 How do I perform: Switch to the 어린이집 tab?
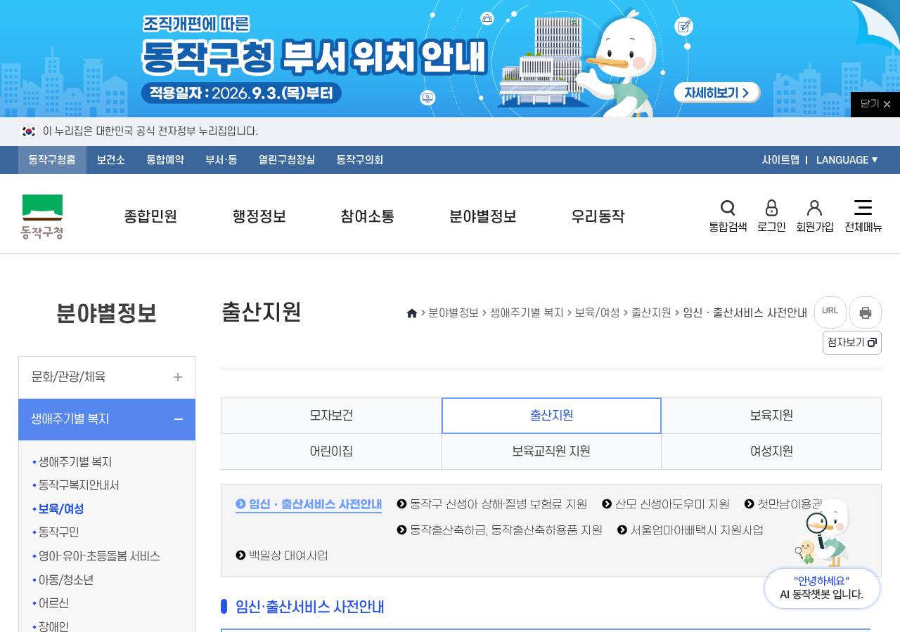pyautogui.click(x=331, y=452)
